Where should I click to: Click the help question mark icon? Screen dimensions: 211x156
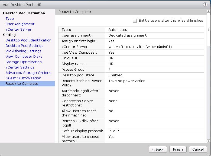(205, 5)
